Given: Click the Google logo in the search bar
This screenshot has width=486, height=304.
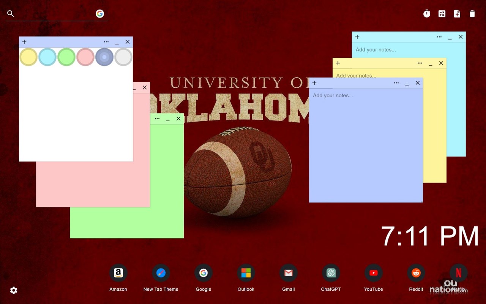Looking at the screenshot, I should (x=100, y=14).
